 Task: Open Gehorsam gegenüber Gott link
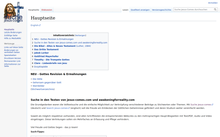pos(47,83)
